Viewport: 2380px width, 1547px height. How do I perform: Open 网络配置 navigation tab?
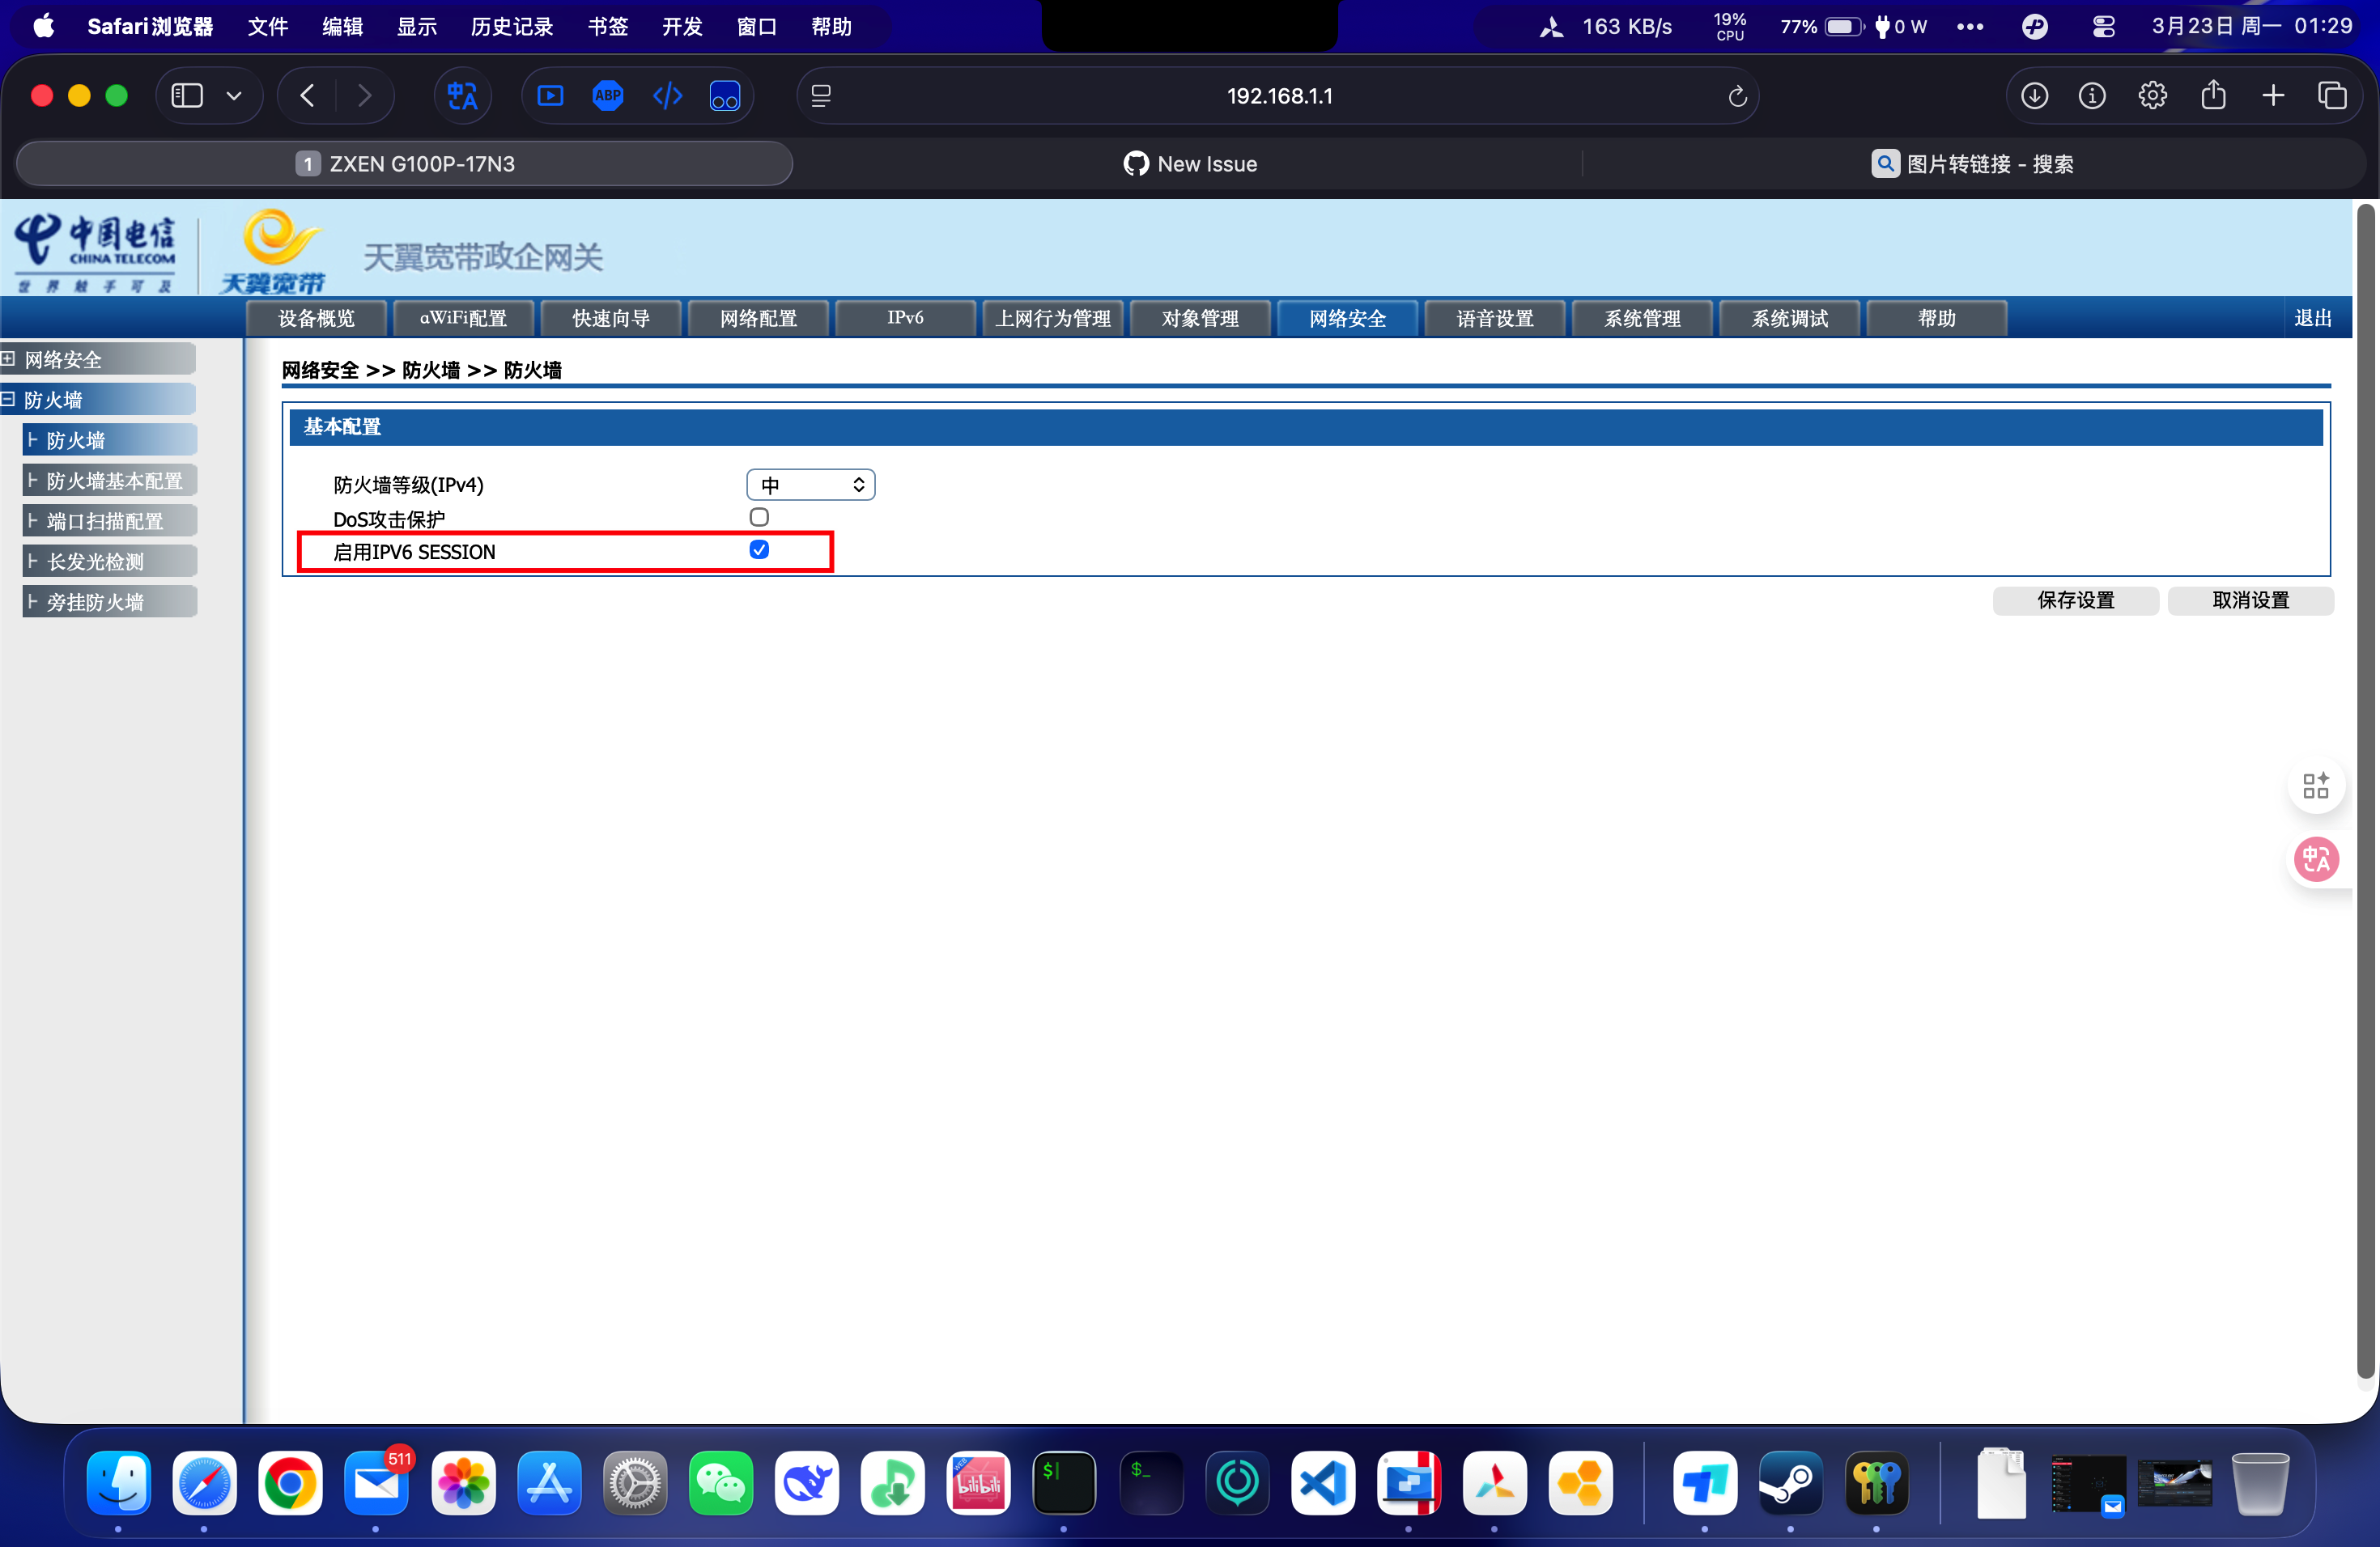[758, 318]
